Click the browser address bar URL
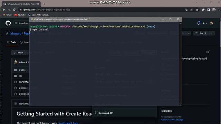Image resolution: width=221 pixels, height=124 pixels. [47, 10]
